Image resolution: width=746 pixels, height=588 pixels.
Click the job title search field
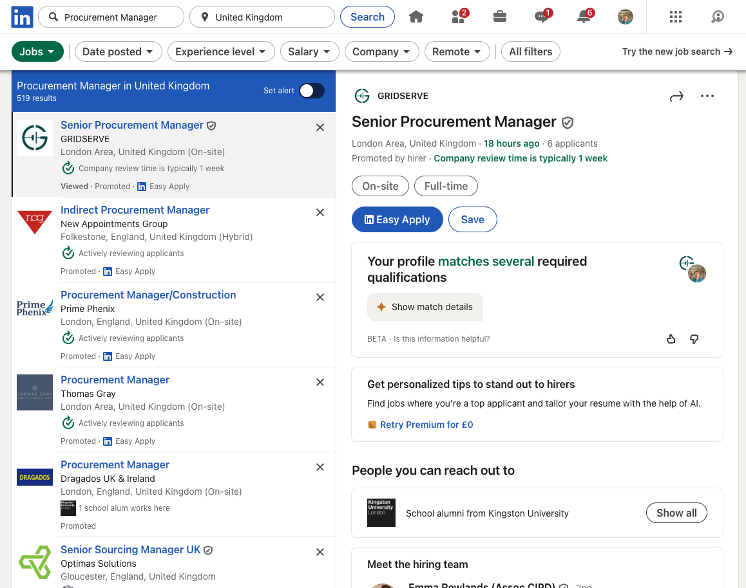coord(111,17)
